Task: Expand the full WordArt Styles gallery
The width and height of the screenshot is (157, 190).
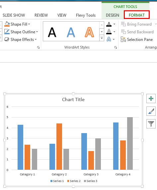Action: click(x=102, y=38)
